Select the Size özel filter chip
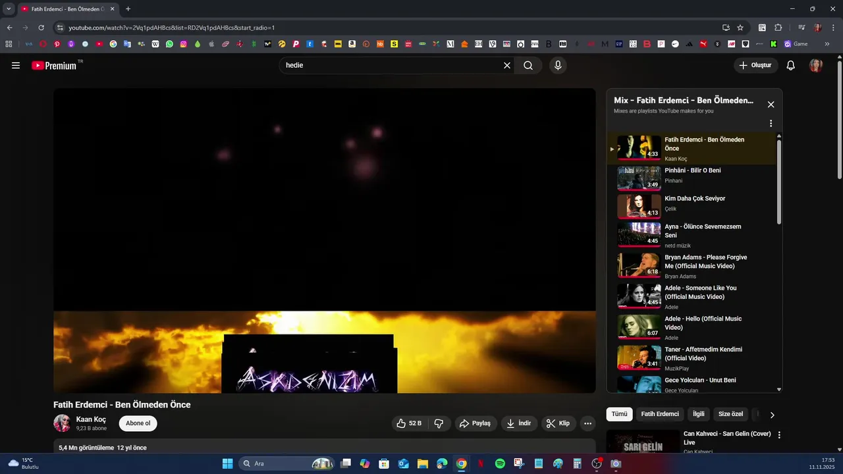 pos(730,414)
